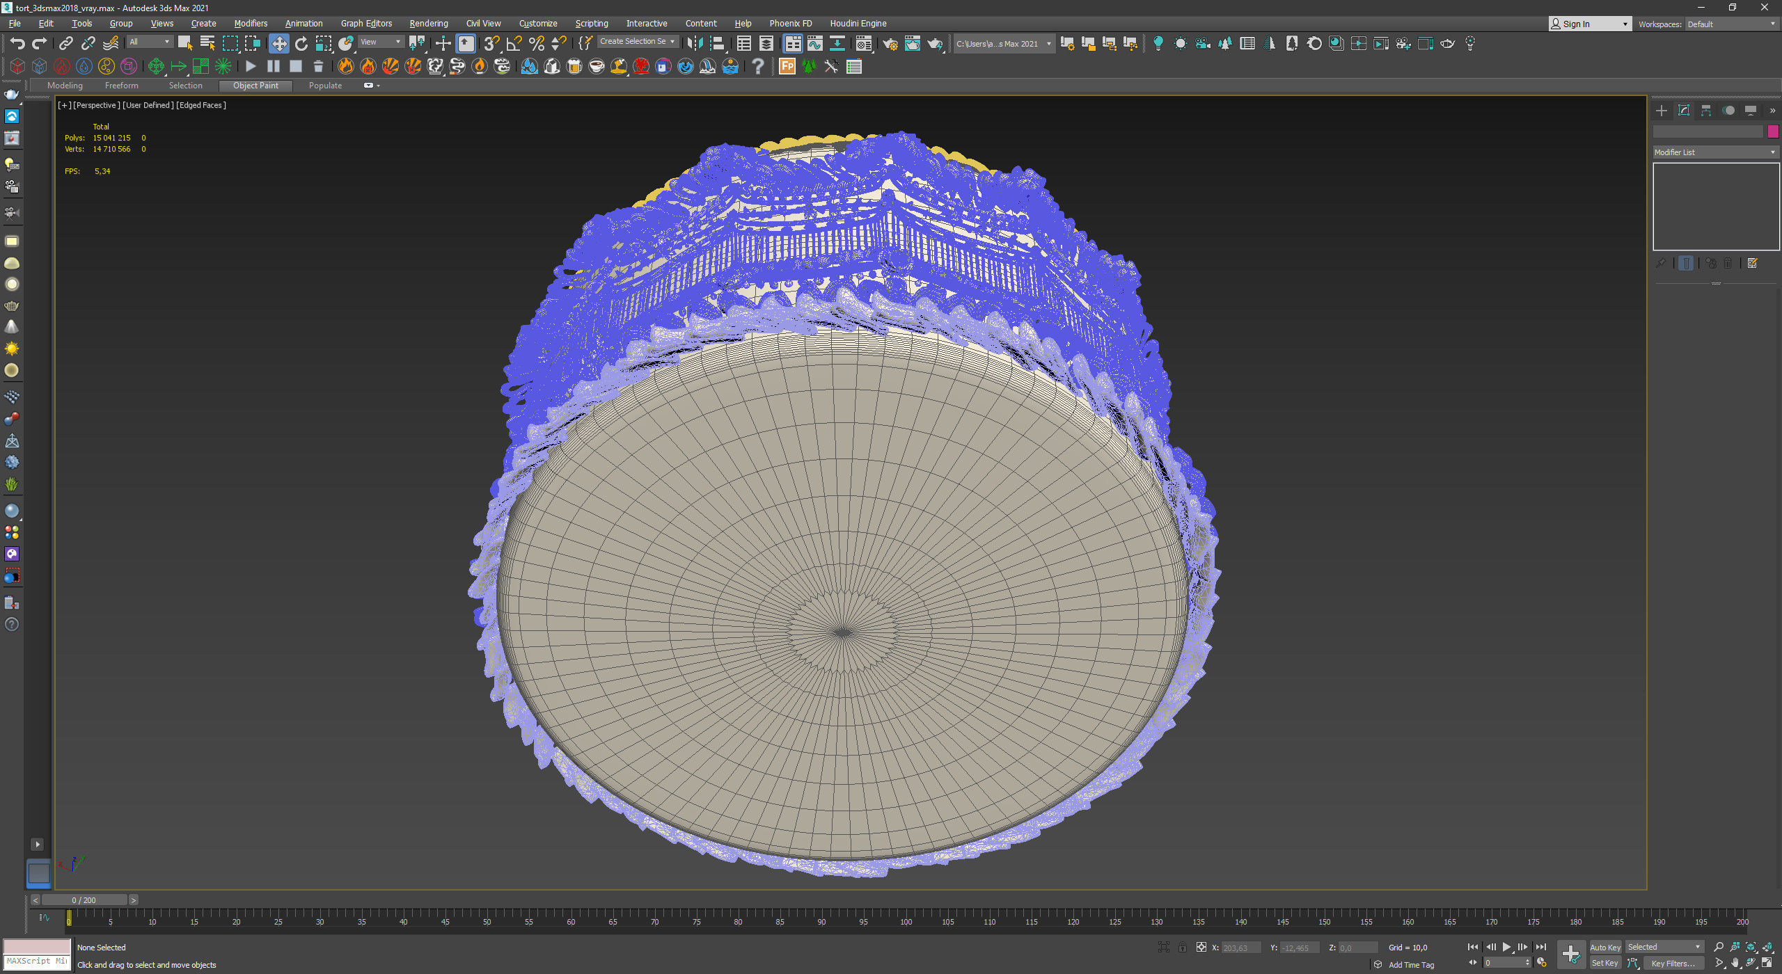Screen dimensions: 1782x974
Task: Expand the Modifier List dropdown
Action: pyautogui.click(x=1714, y=152)
